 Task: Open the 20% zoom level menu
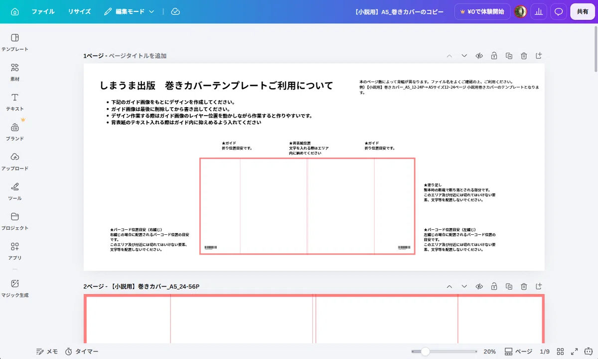pos(489,352)
